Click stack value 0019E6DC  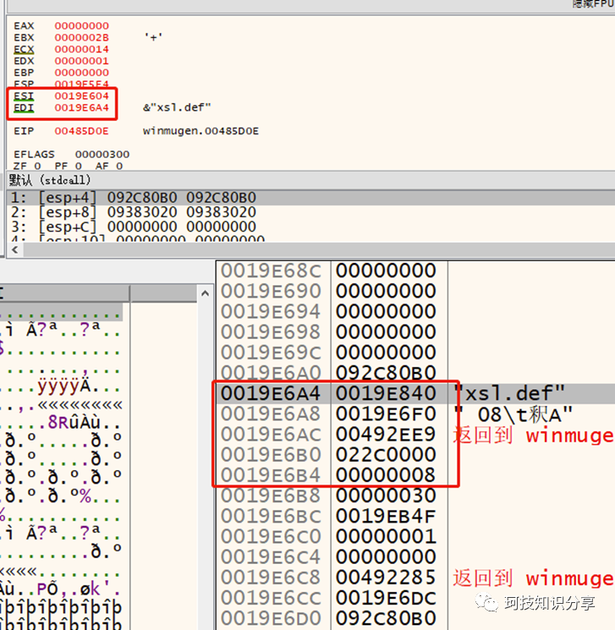(386, 598)
